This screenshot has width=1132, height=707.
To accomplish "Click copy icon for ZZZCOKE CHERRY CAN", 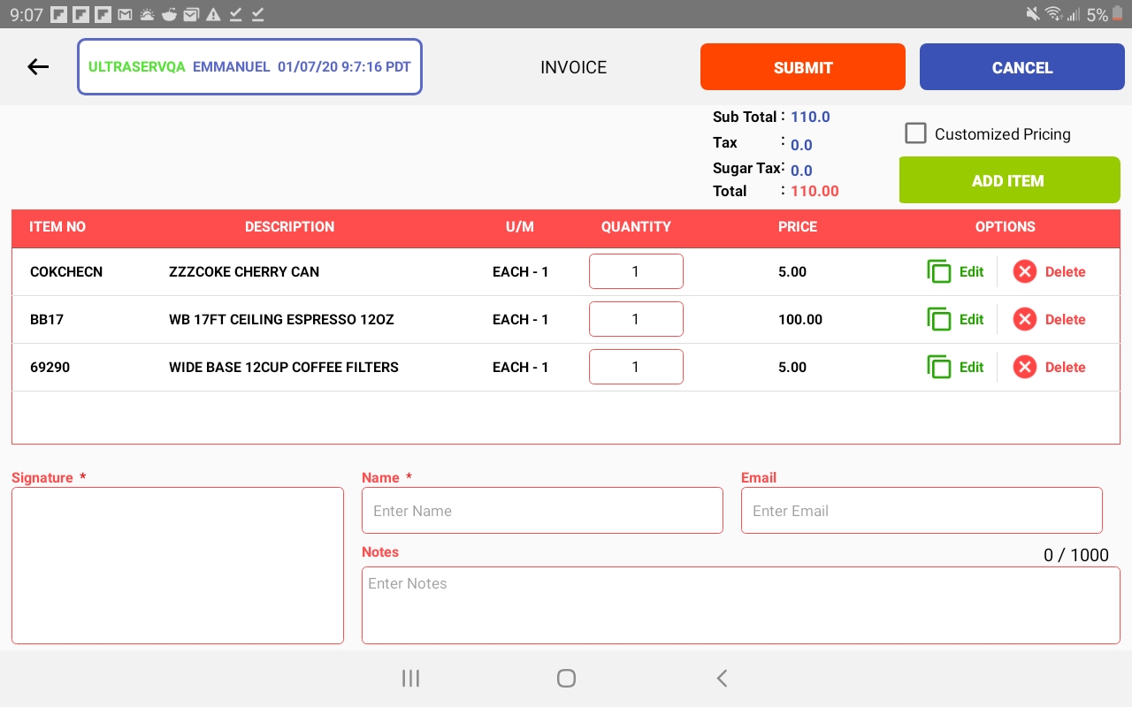I will pyautogui.click(x=939, y=271).
